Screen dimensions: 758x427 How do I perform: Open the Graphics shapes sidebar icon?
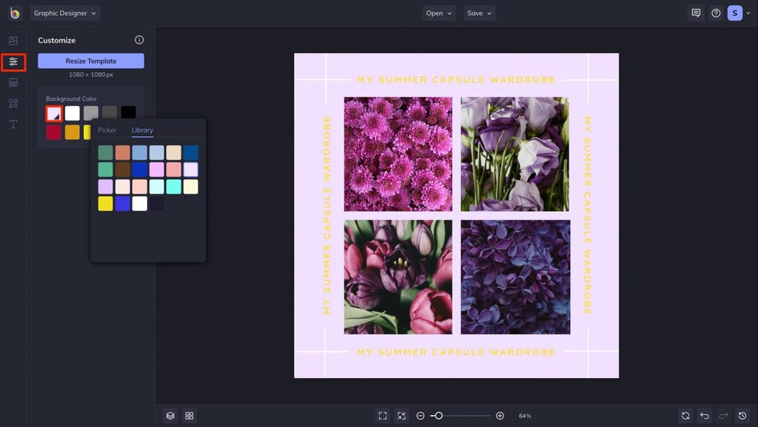(x=13, y=104)
